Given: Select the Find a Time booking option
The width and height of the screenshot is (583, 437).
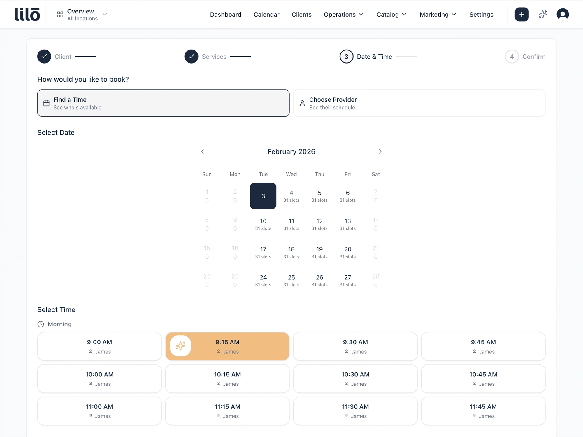Looking at the screenshot, I should tap(163, 103).
